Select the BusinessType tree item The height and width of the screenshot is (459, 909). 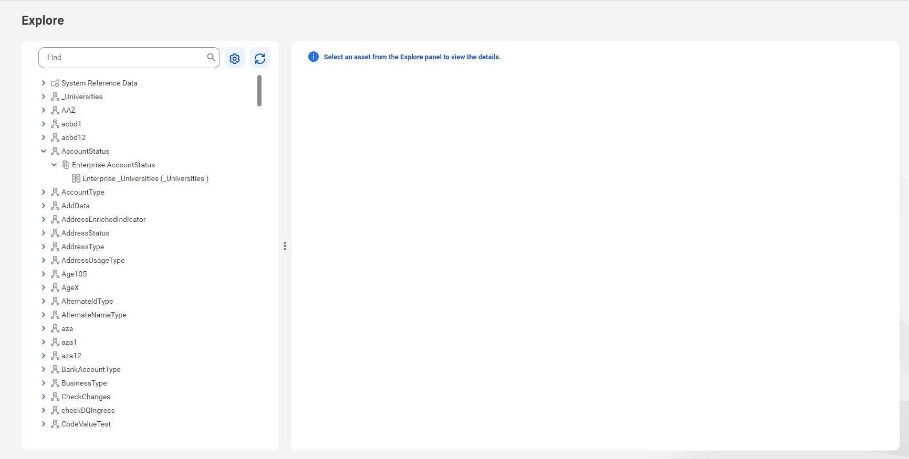84,383
